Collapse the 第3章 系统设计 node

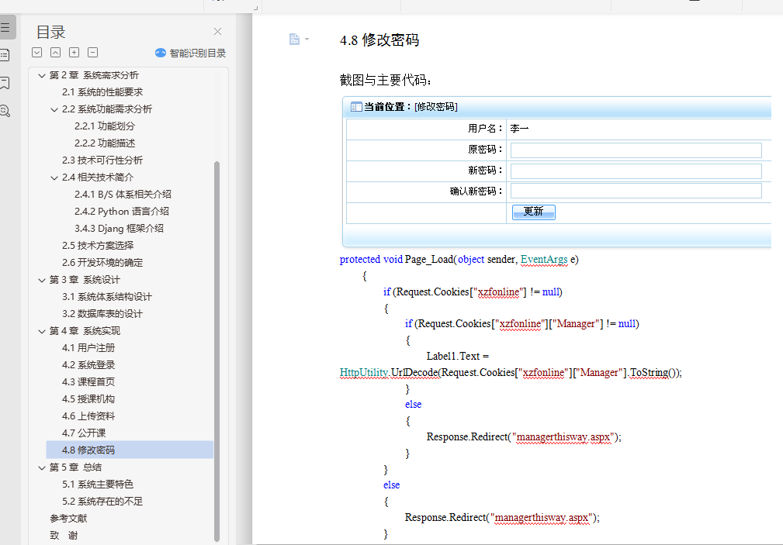[x=42, y=280]
